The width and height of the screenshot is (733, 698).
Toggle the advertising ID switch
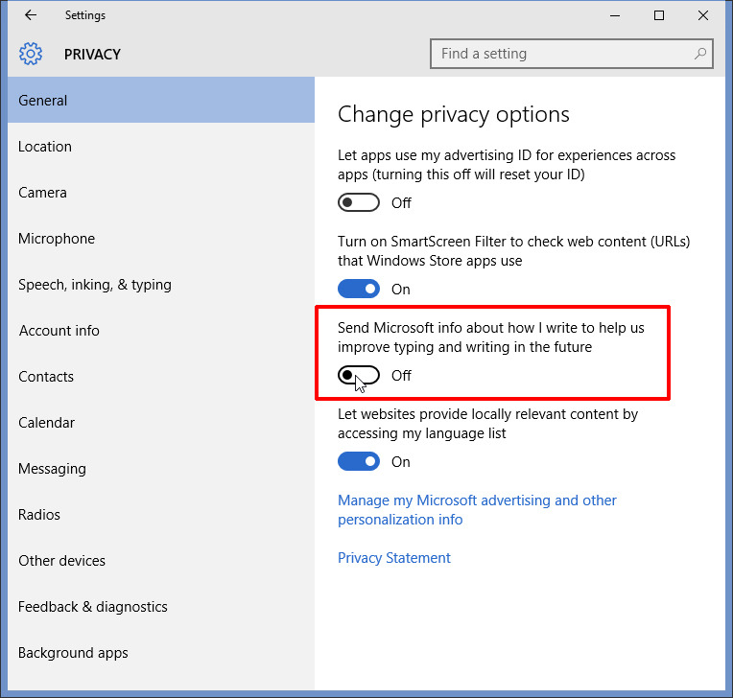(x=359, y=203)
